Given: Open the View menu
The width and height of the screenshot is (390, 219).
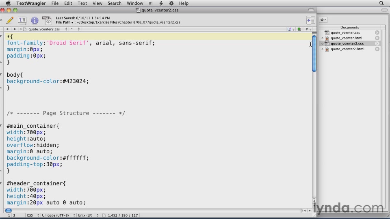Looking at the screenshot, I should click(97, 3).
